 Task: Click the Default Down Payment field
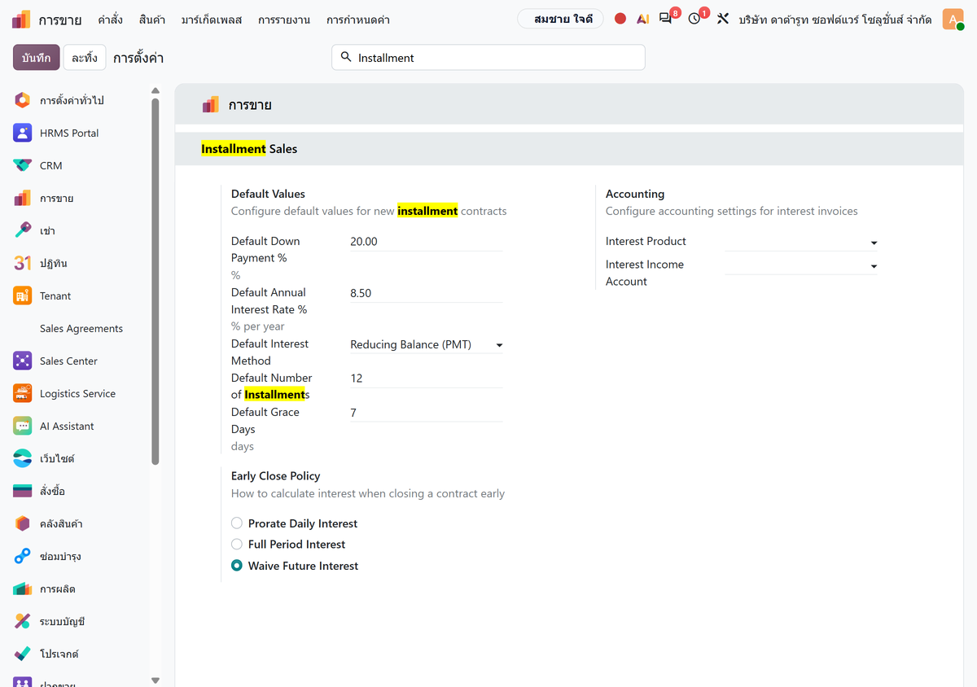pos(426,242)
